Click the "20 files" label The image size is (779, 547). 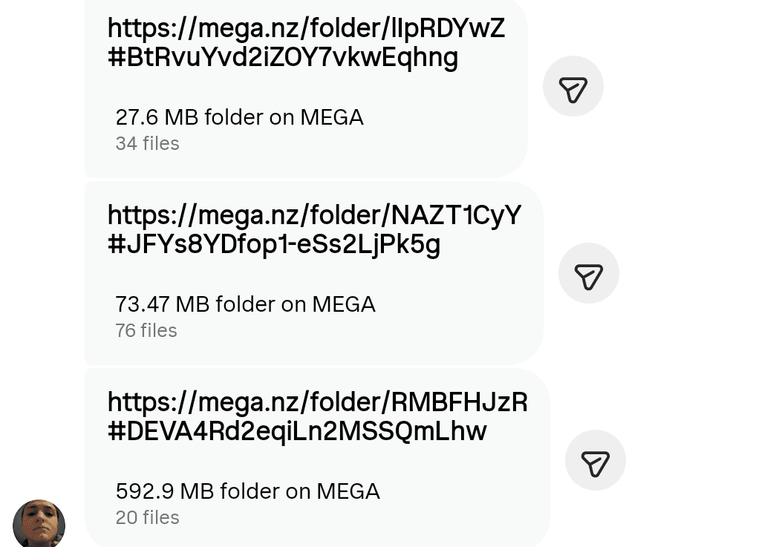coord(147,518)
